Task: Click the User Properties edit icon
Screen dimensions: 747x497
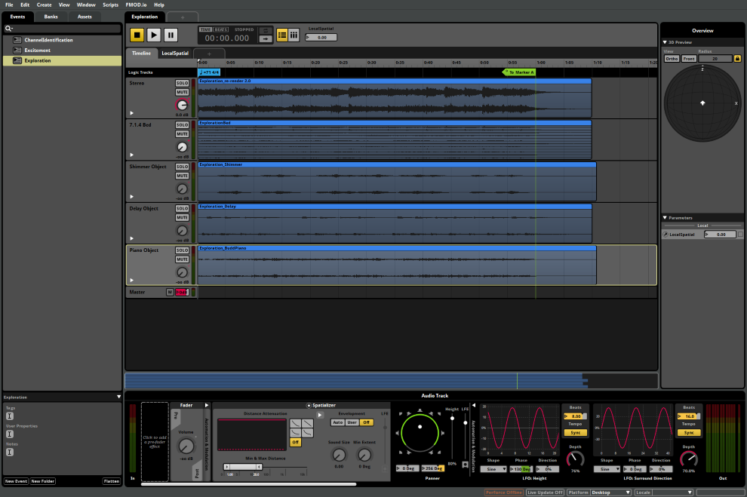Action: pyautogui.click(x=10, y=434)
